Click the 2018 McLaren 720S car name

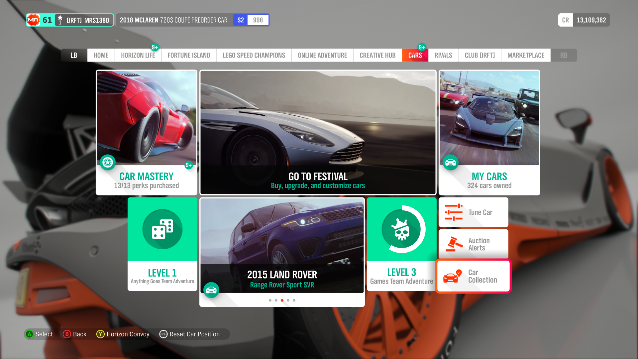[x=173, y=20]
